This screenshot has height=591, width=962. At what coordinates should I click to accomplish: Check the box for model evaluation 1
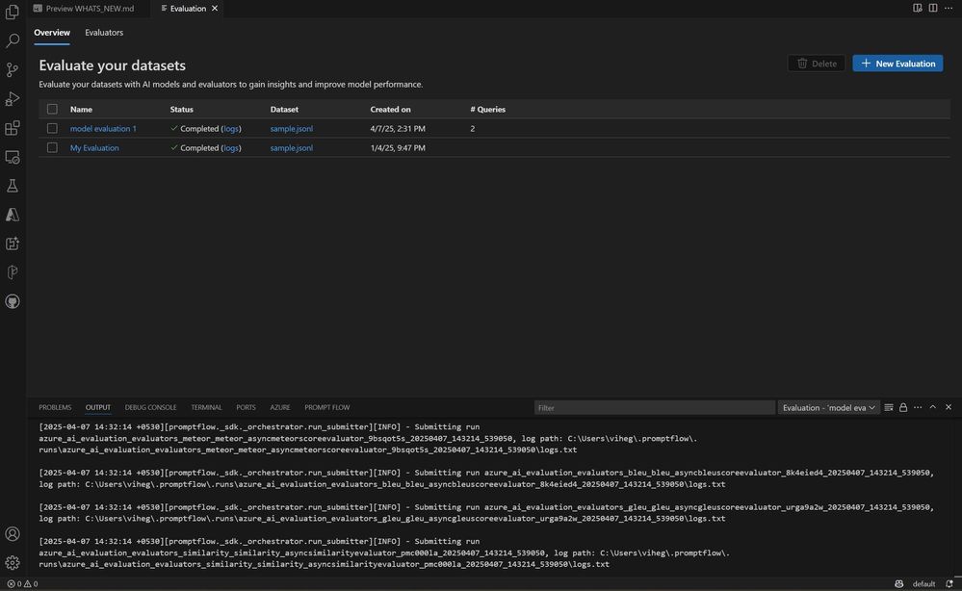[52, 128]
